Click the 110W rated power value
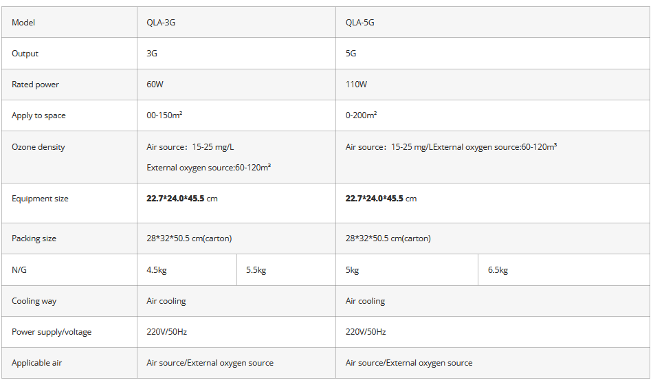 [356, 85]
